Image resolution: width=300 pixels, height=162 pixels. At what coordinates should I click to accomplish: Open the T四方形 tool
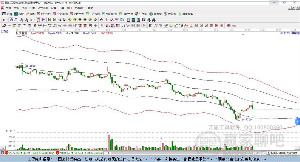pyautogui.click(x=93, y=14)
